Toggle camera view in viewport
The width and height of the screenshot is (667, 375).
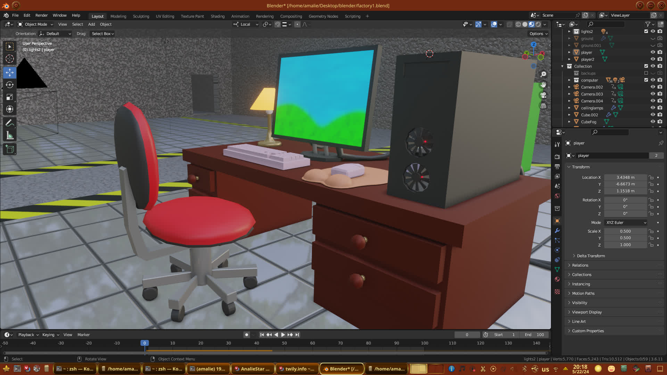[x=543, y=95]
